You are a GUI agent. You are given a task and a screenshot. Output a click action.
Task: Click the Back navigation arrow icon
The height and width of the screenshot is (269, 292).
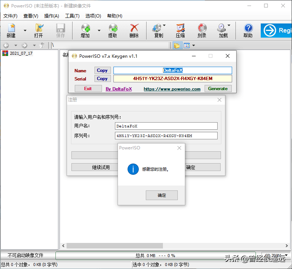(6, 45)
